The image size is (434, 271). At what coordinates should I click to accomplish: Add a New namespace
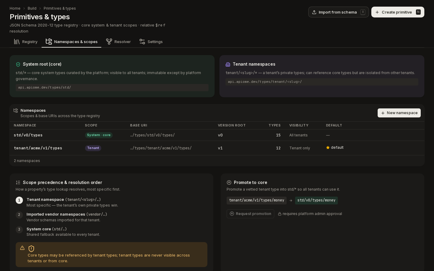(399, 113)
